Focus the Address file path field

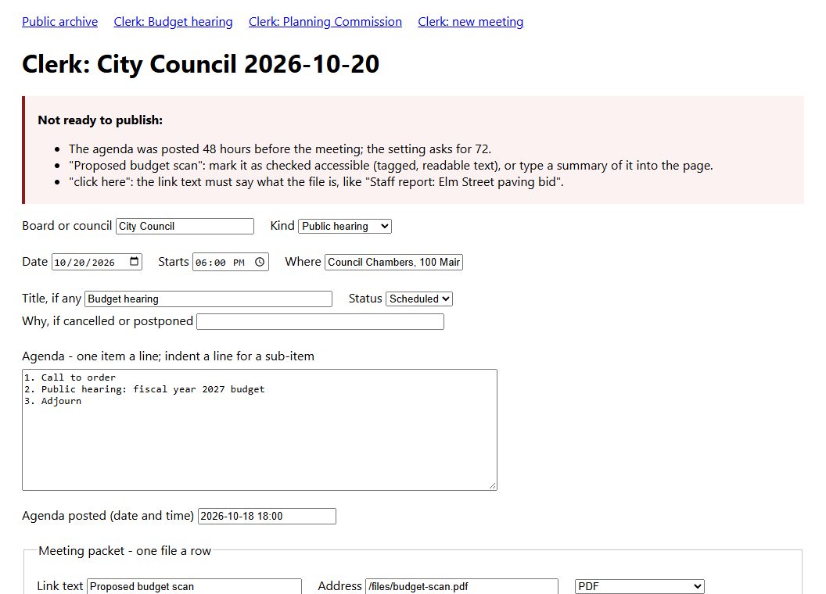point(462,586)
